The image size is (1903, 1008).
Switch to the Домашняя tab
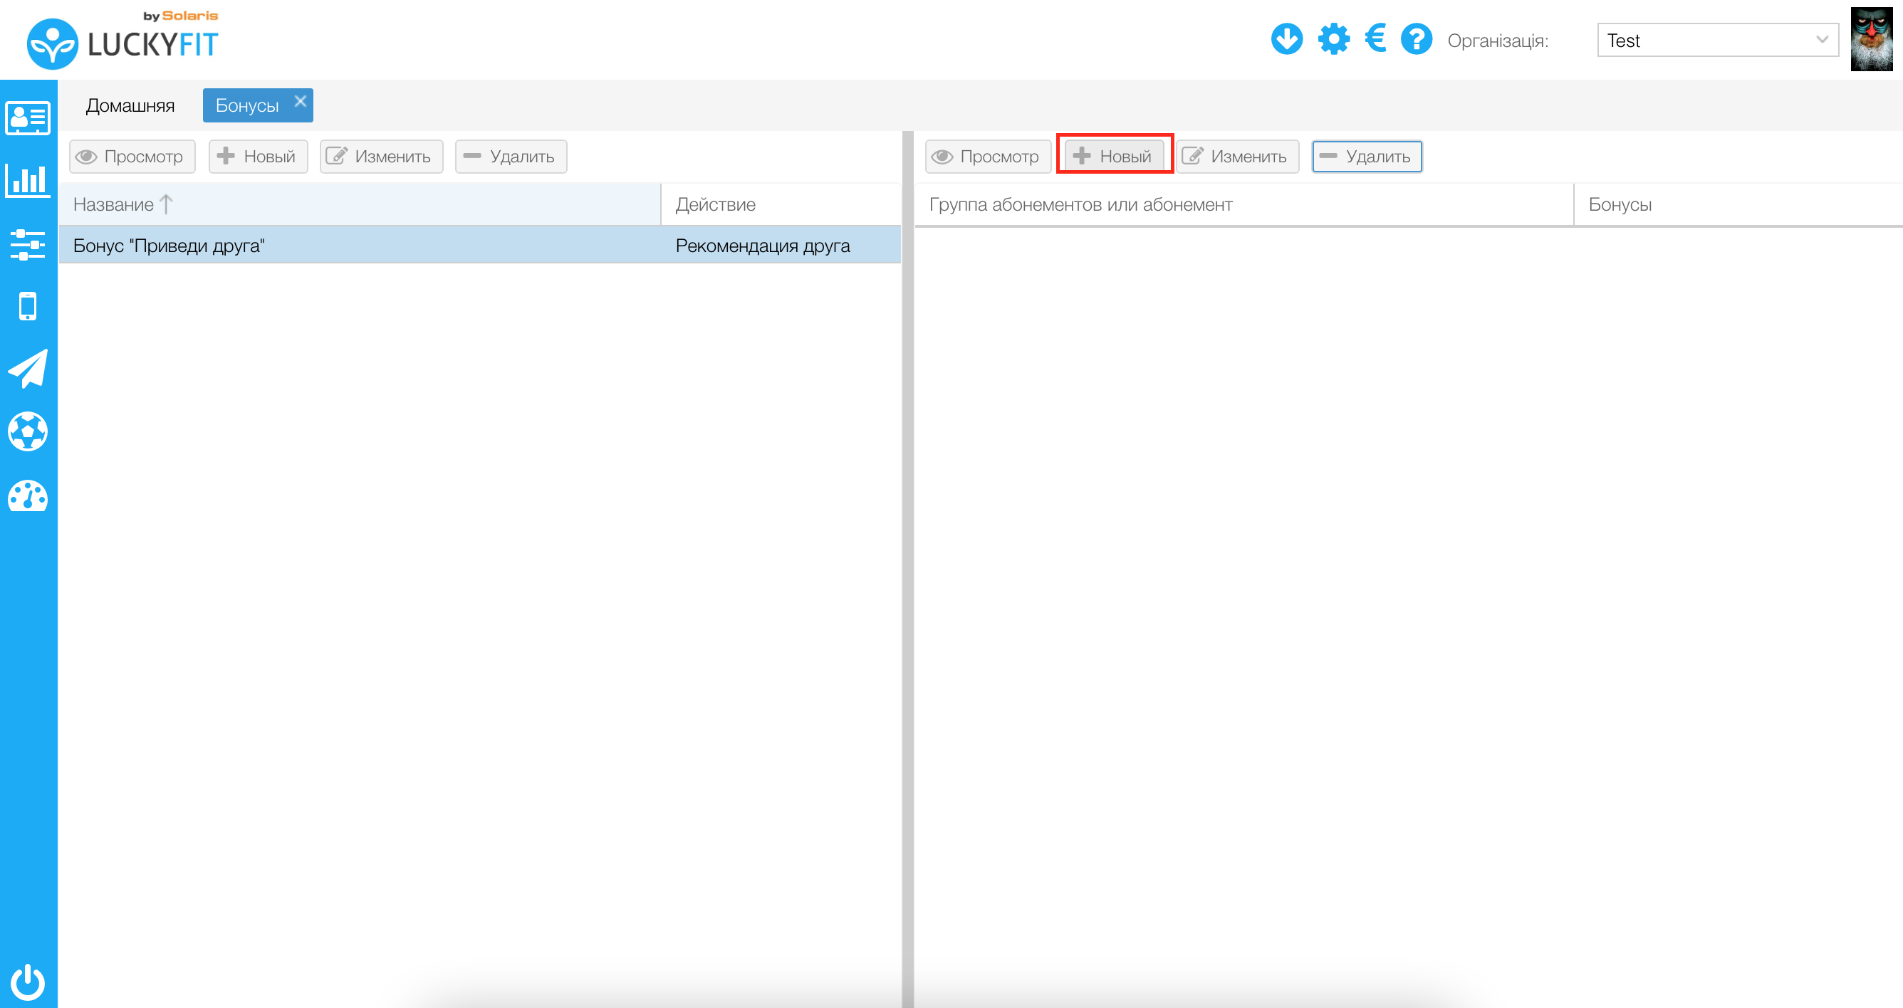(130, 105)
